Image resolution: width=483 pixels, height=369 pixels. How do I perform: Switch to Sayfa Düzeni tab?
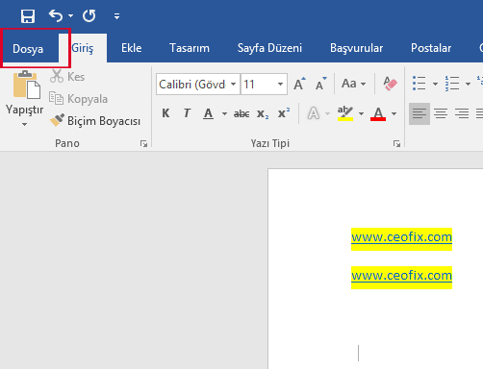(269, 48)
